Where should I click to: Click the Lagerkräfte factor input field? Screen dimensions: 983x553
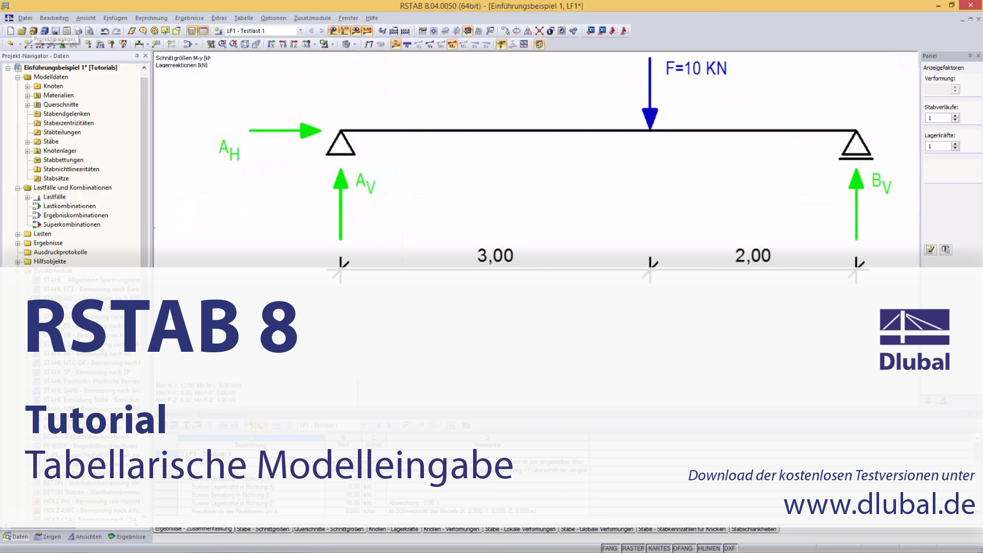[938, 146]
